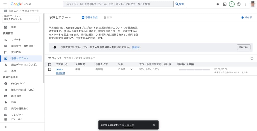Click the ¥0.00/¥0.00 amount text

(x=221, y=69)
